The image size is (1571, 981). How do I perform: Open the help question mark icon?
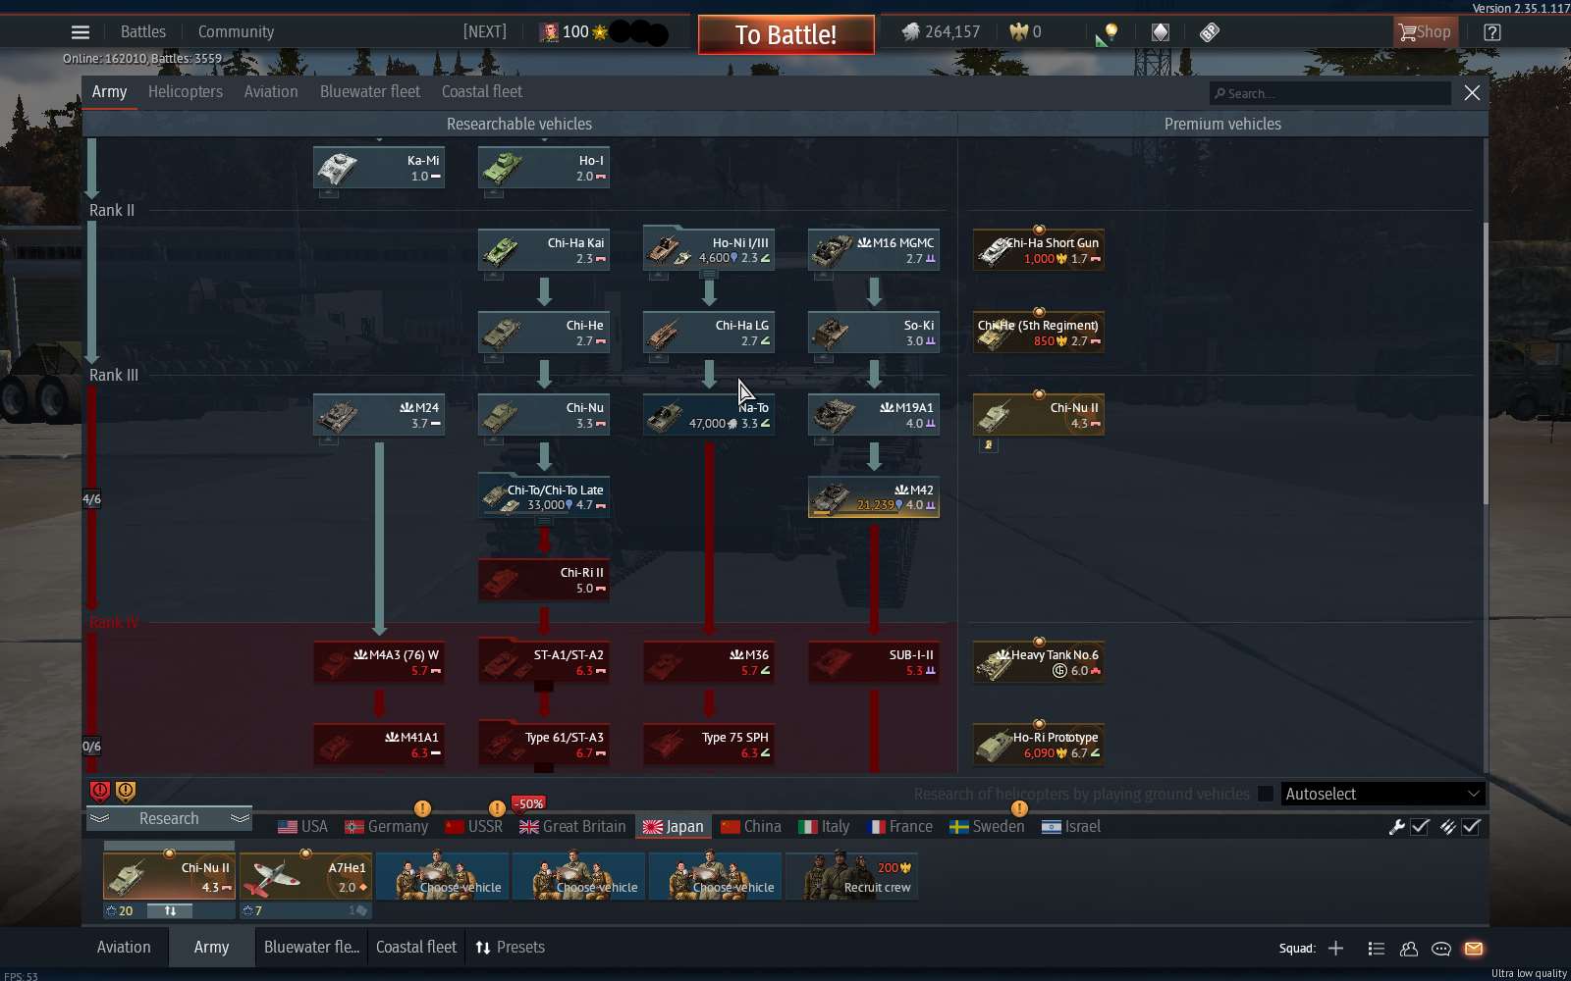pyautogui.click(x=1492, y=32)
